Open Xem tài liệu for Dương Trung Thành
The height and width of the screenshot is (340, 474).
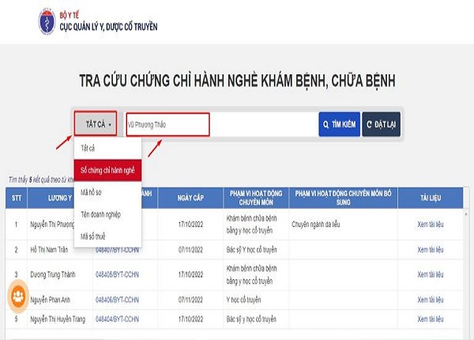pos(431,274)
